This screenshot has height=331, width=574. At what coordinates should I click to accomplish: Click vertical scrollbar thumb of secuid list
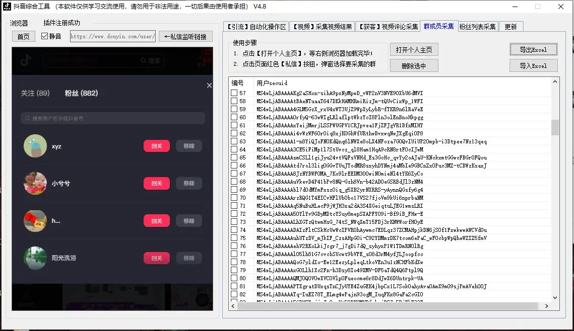(555, 127)
